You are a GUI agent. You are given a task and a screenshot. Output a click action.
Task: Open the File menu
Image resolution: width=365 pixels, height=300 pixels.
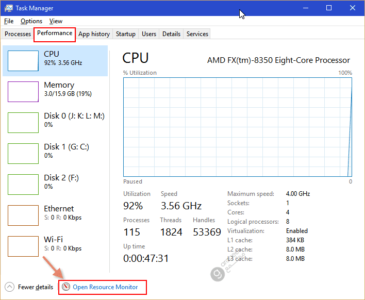click(9, 21)
